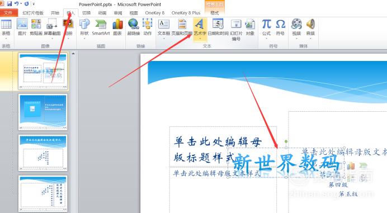Click the 新世界数码 WordArt text

click(286, 163)
